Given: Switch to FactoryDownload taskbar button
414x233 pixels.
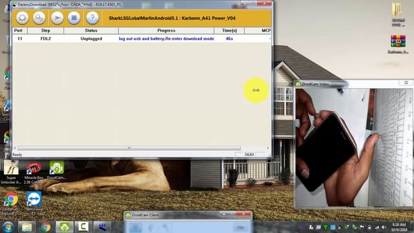Looking at the screenshot, I should (102, 227).
